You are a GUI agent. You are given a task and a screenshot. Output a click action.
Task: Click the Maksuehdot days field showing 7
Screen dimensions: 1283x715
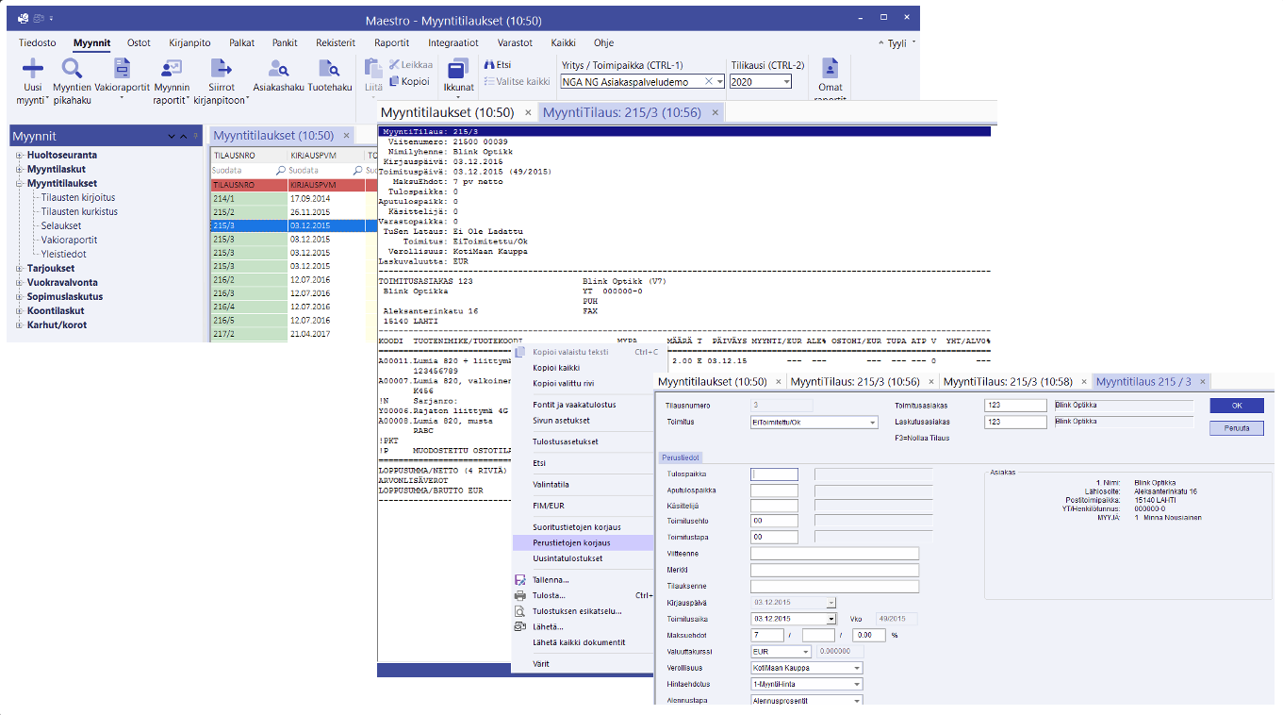tap(767, 636)
